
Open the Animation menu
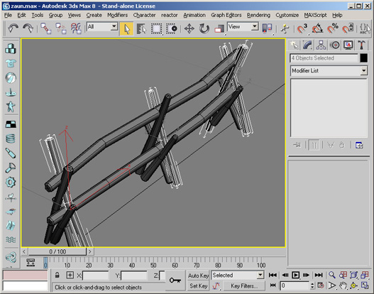pos(194,15)
